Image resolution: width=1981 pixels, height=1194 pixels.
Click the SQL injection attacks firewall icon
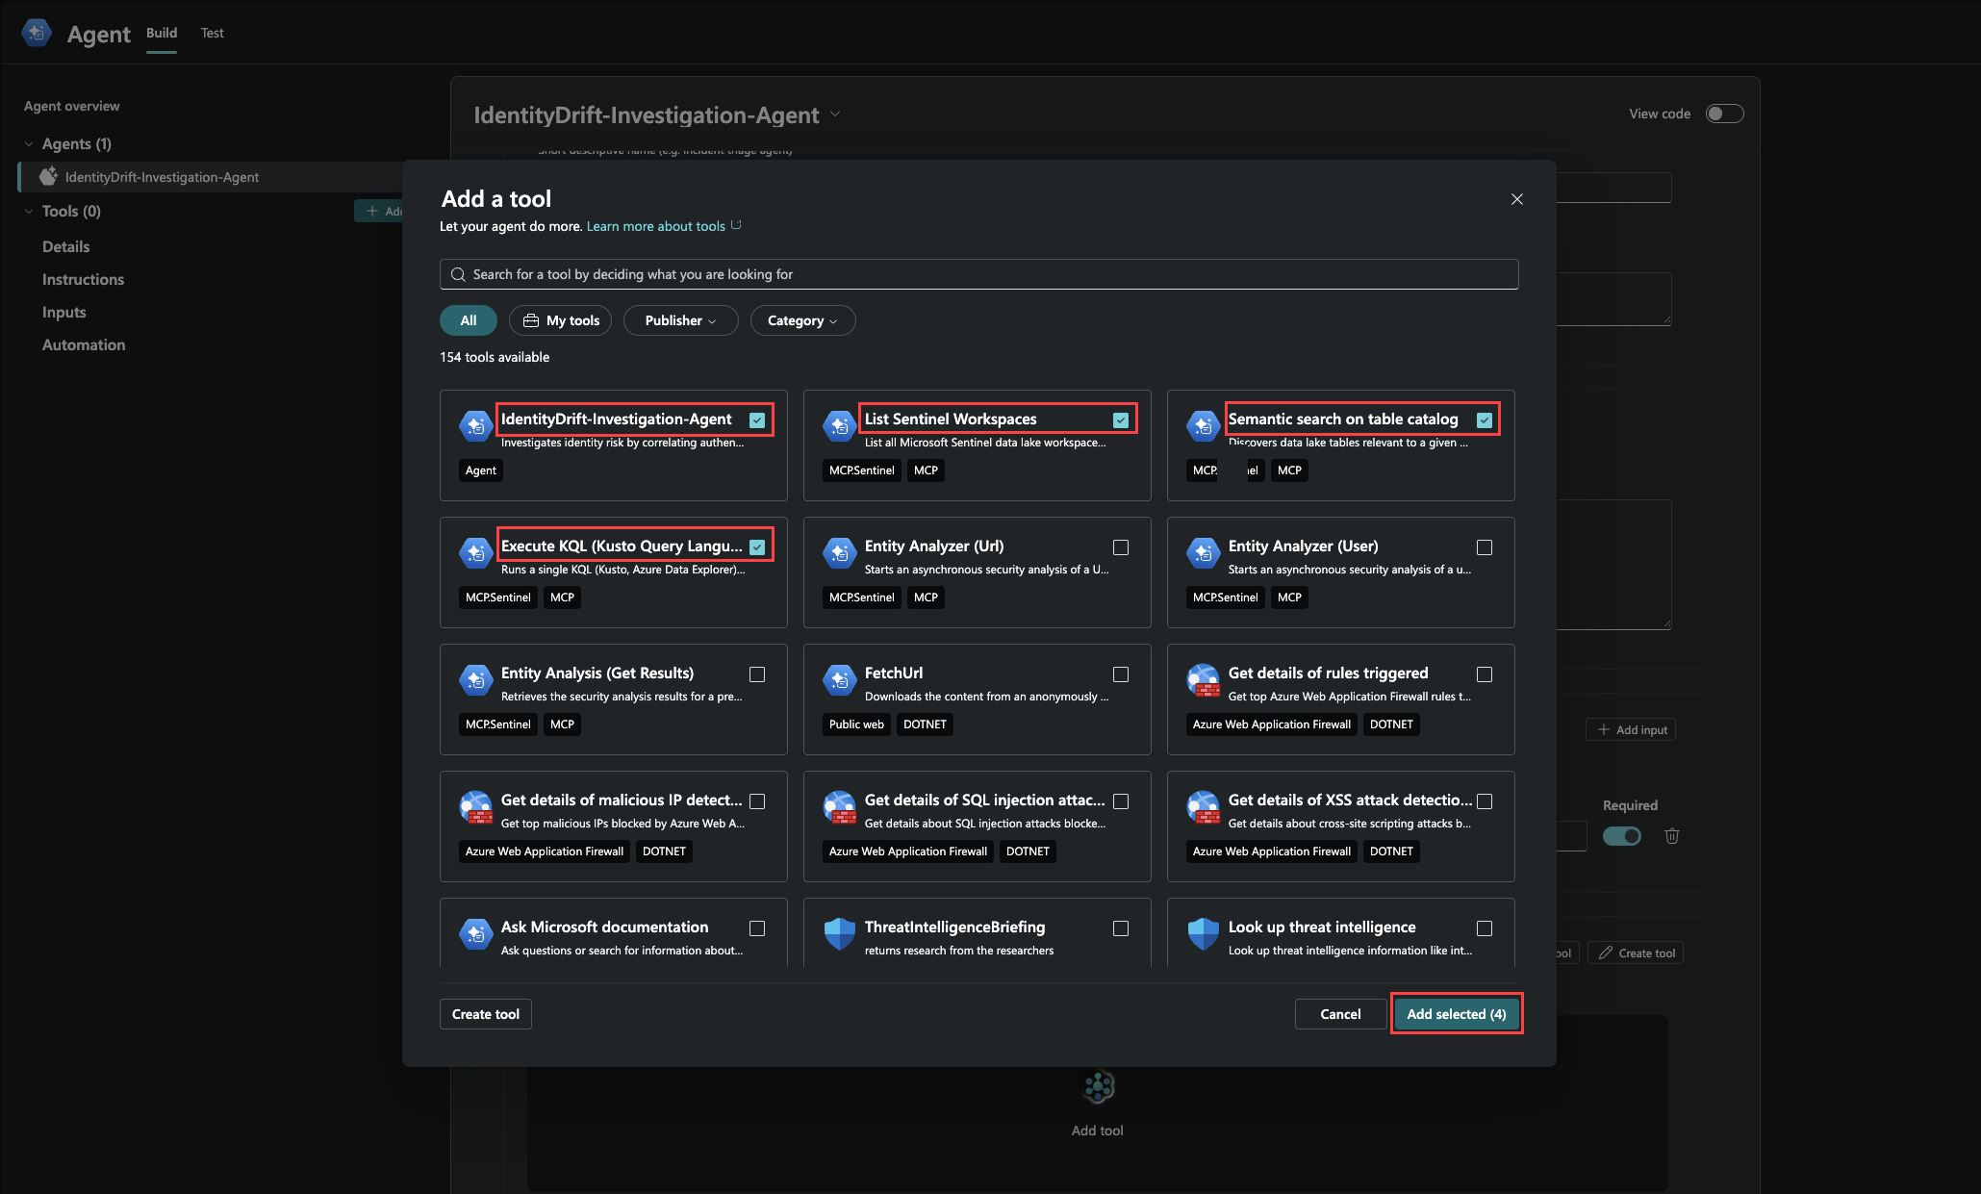pos(839,806)
